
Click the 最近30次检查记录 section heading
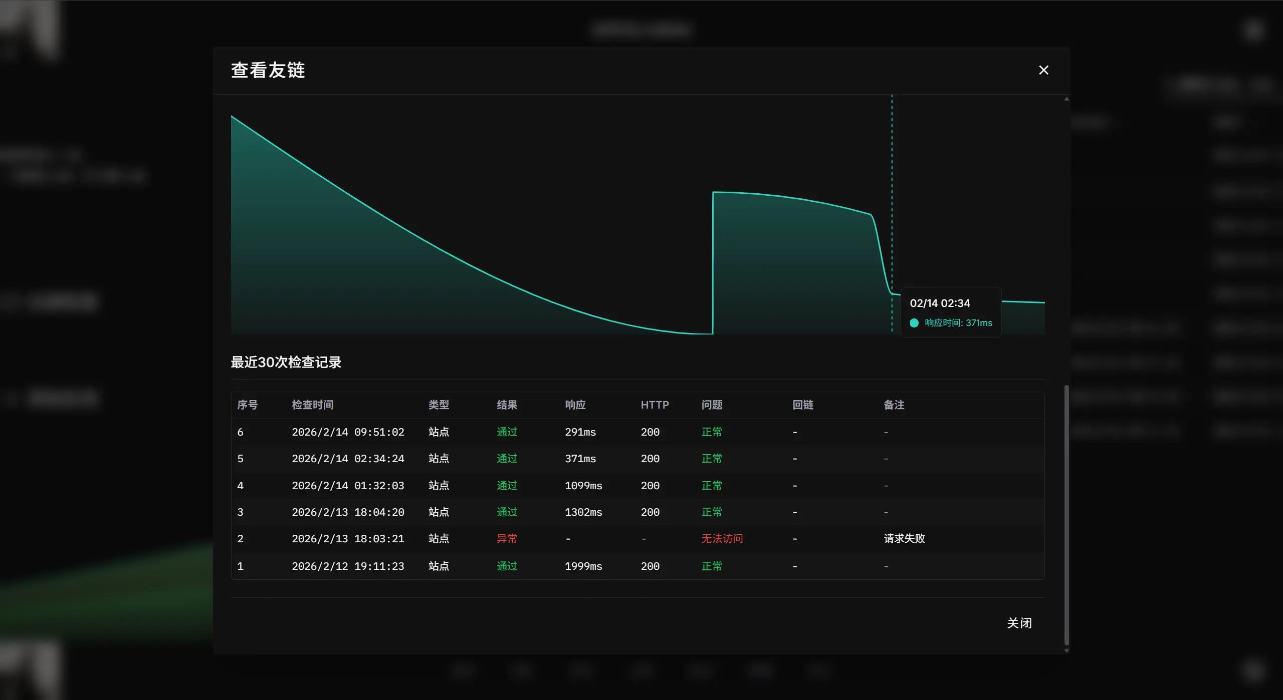pyautogui.click(x=286, y=362)
